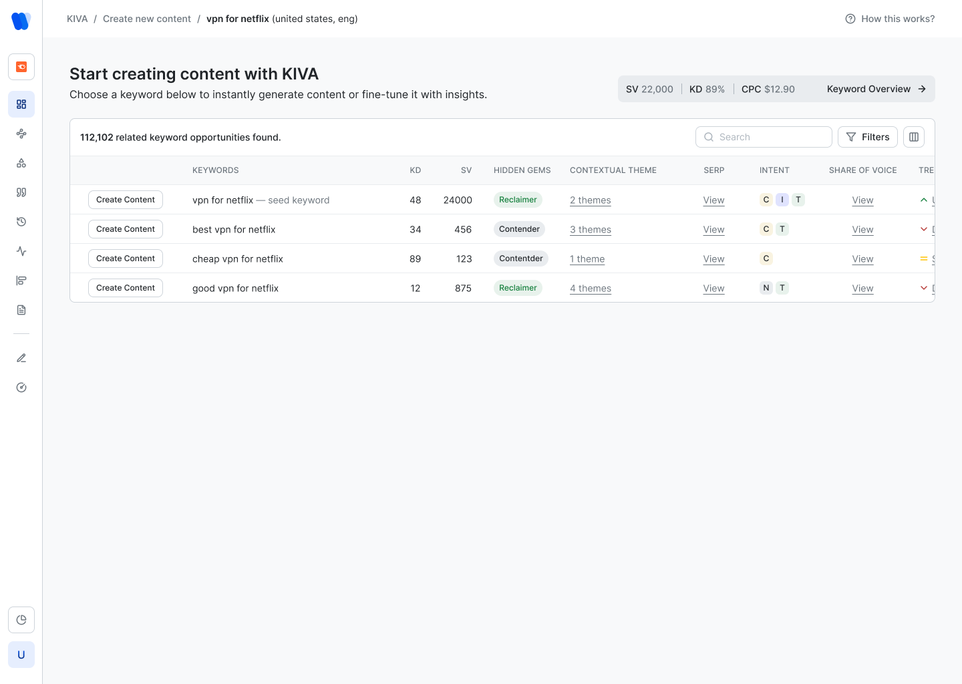Go to KIVA breadcrumb

coord(77,19)
